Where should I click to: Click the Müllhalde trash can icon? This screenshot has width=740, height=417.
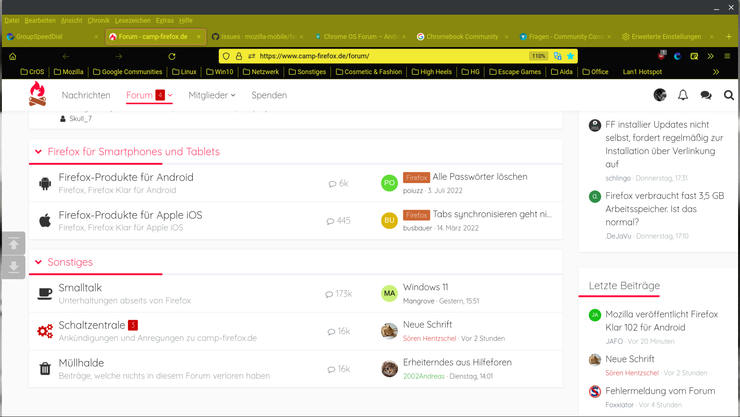[x=45, y=369]
